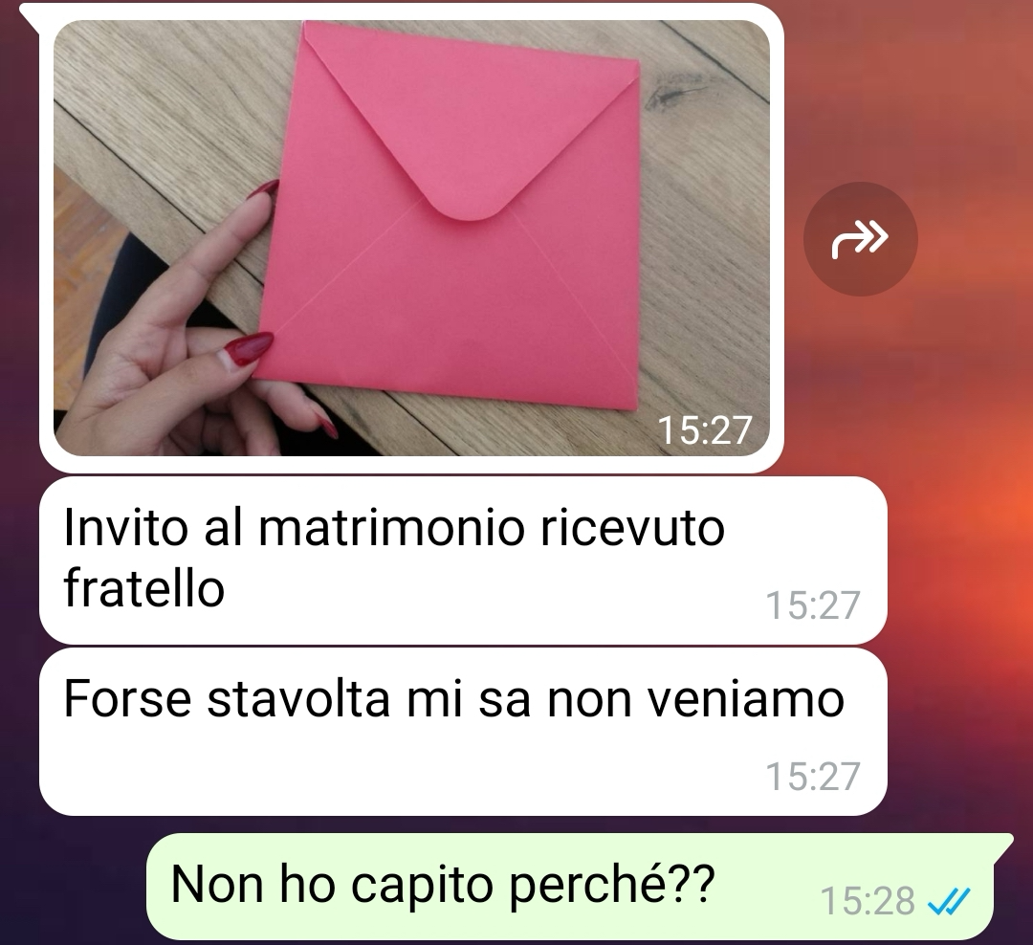Select the green 'Non ho capito perché??' message

(570, 887)
